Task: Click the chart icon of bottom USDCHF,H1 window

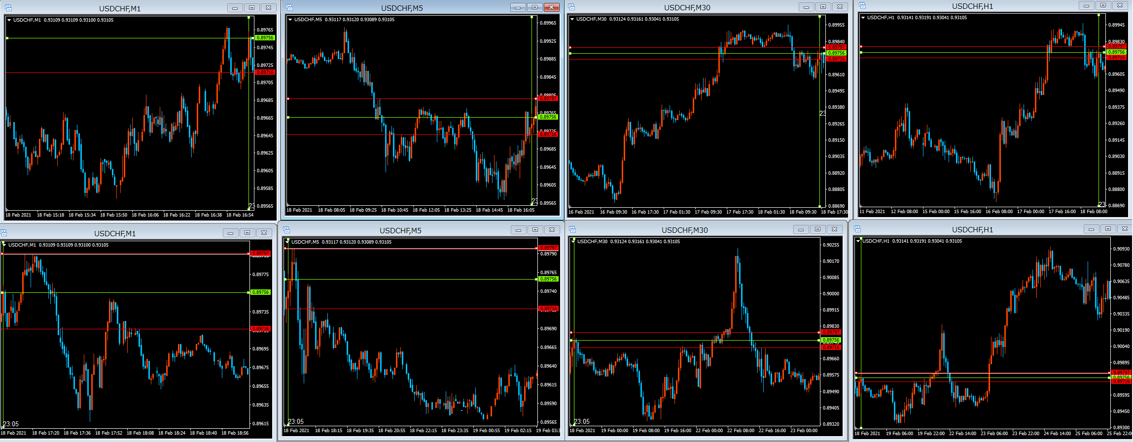Action: [857, 229]
